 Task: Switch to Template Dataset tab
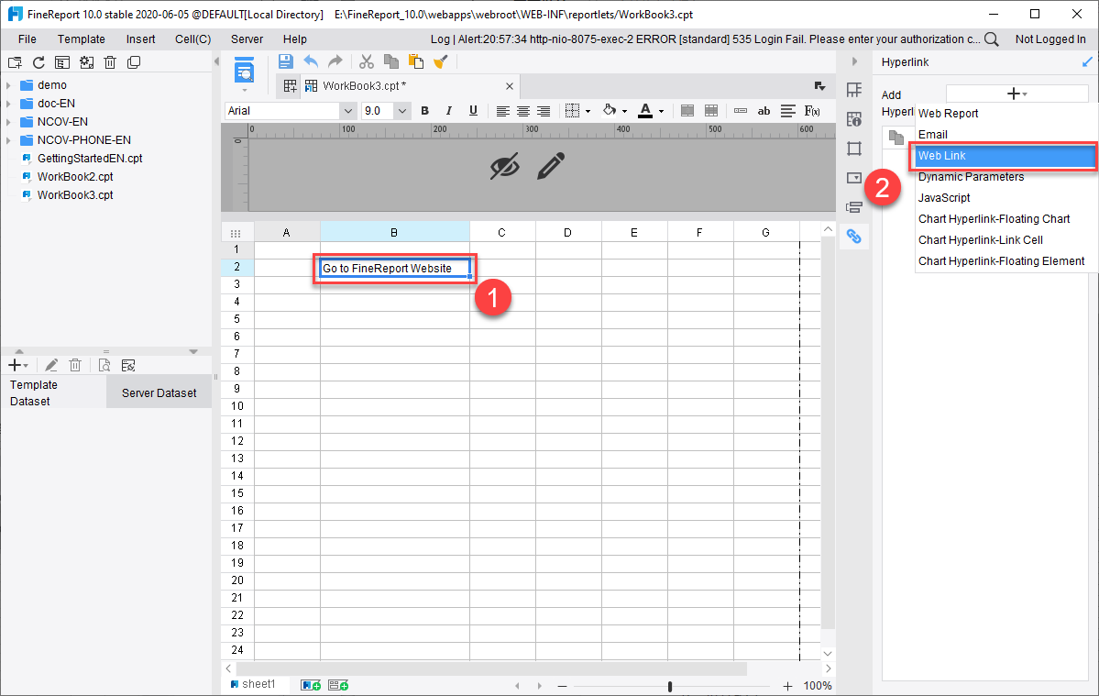click(x=53, y=393)
